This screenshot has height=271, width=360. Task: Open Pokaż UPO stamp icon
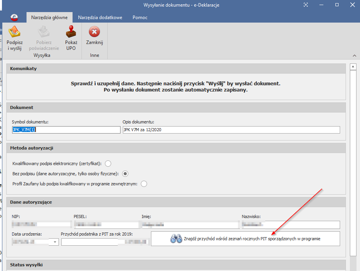[x=71, y=32]
